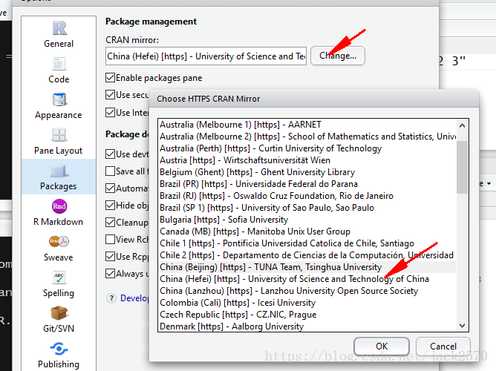Open the Appearance options section
Screen dimensions: 496x371
click(x=59, y=105)
